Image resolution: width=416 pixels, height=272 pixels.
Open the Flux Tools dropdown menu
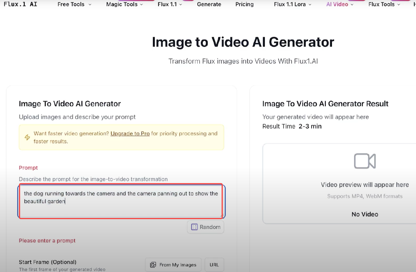pyautogui.click(x=384, y=4)
